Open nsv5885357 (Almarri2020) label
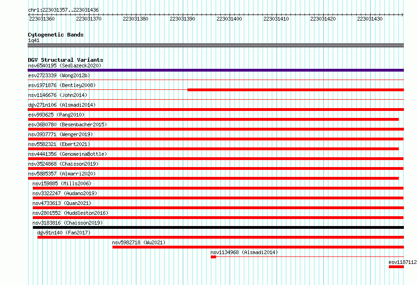Screen dimensions: 417x285 click(62, 174)
